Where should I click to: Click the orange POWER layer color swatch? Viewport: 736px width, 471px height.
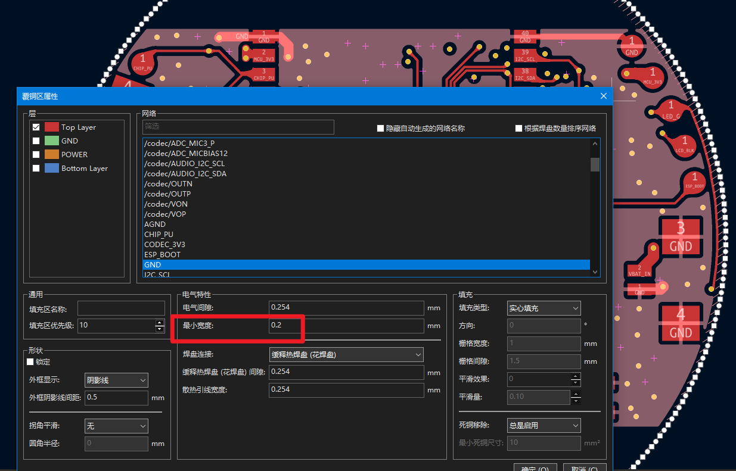coord(52,154)
